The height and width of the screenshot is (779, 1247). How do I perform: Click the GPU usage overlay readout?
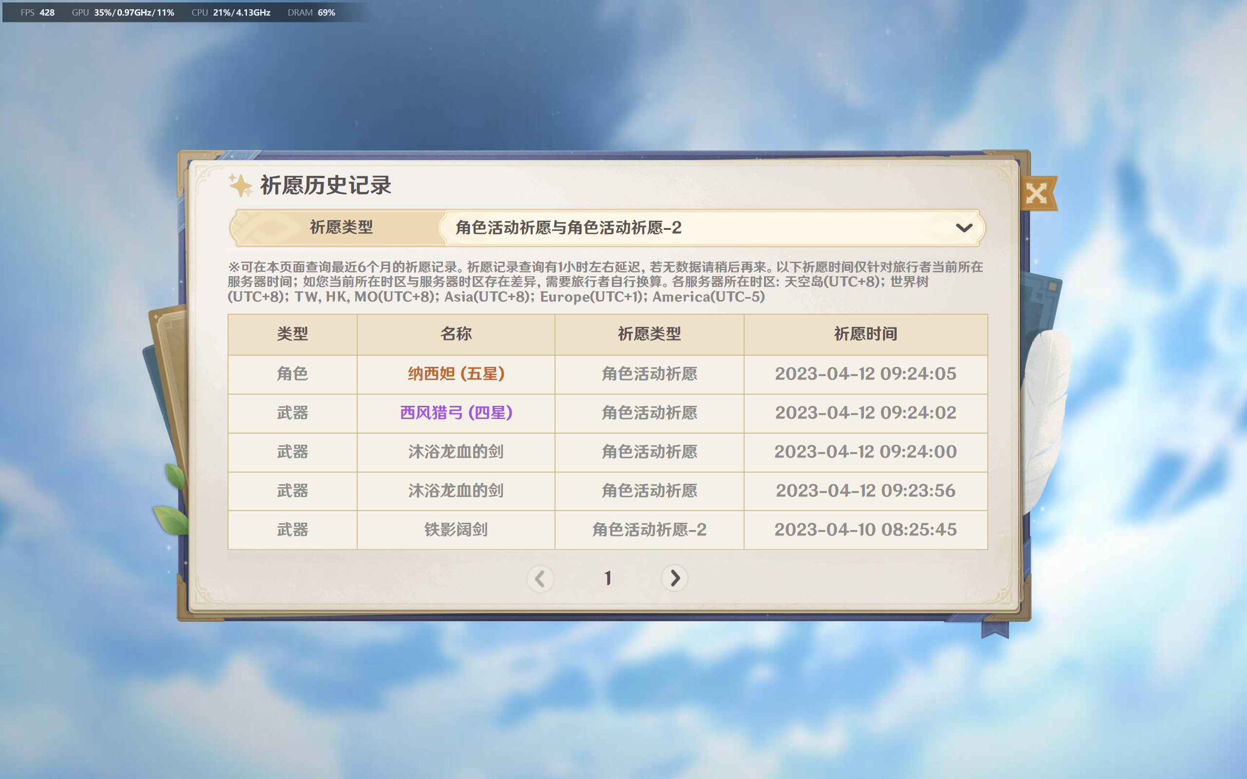123,12
